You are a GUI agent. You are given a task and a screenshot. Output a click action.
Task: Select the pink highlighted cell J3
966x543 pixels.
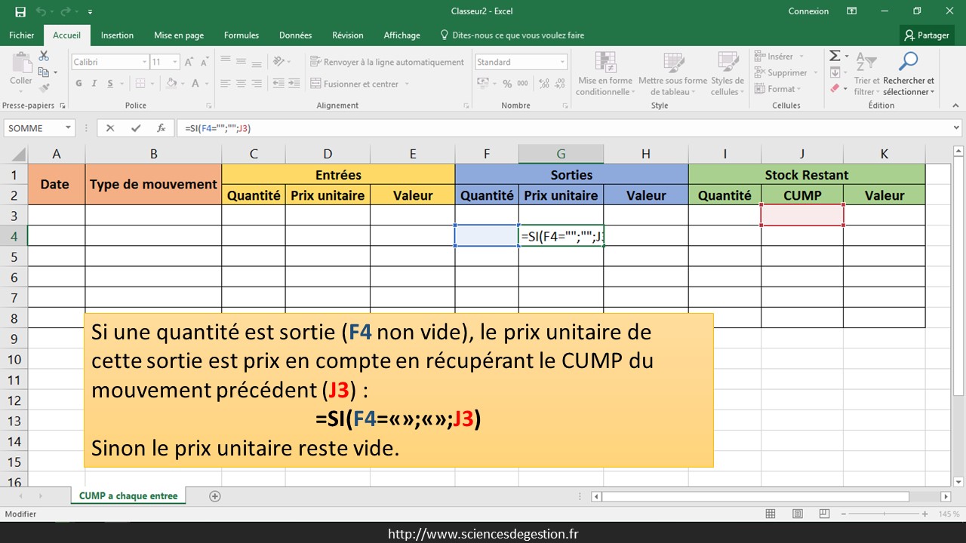(801, 215)
